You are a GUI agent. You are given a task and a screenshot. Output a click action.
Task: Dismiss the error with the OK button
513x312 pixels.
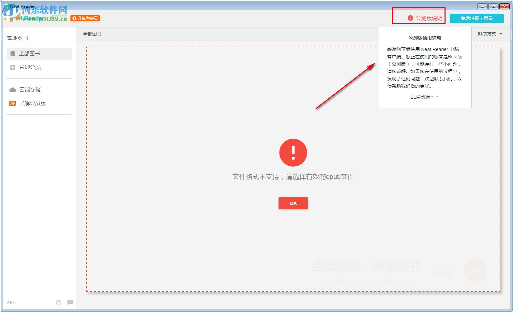293,203
